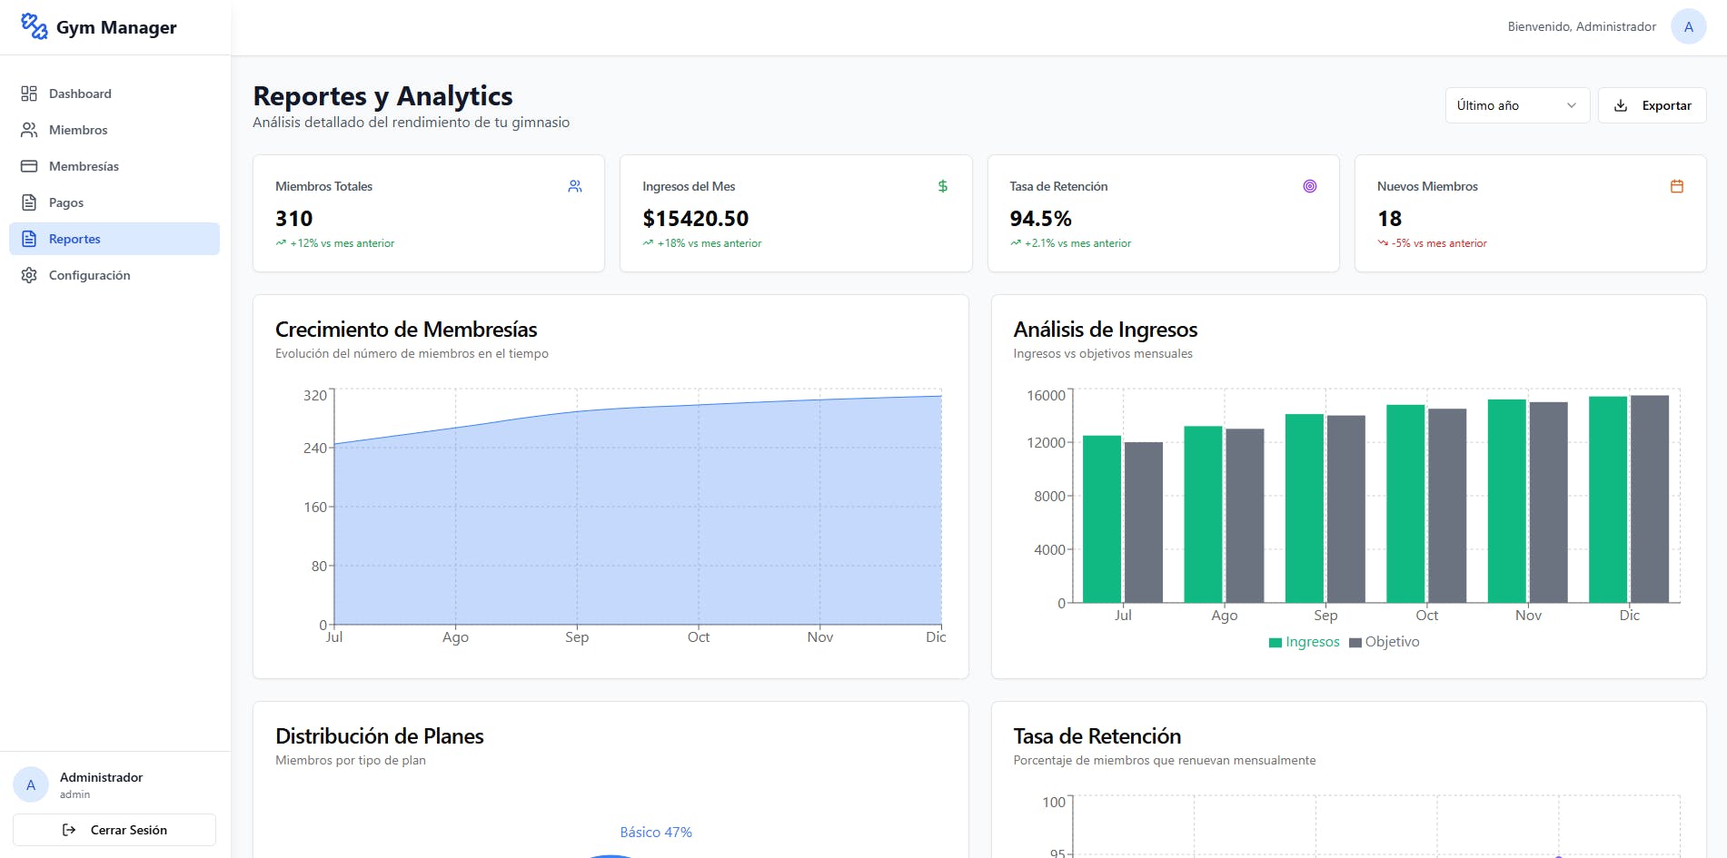Click the Cerrar Sesión button

(114, 830)
